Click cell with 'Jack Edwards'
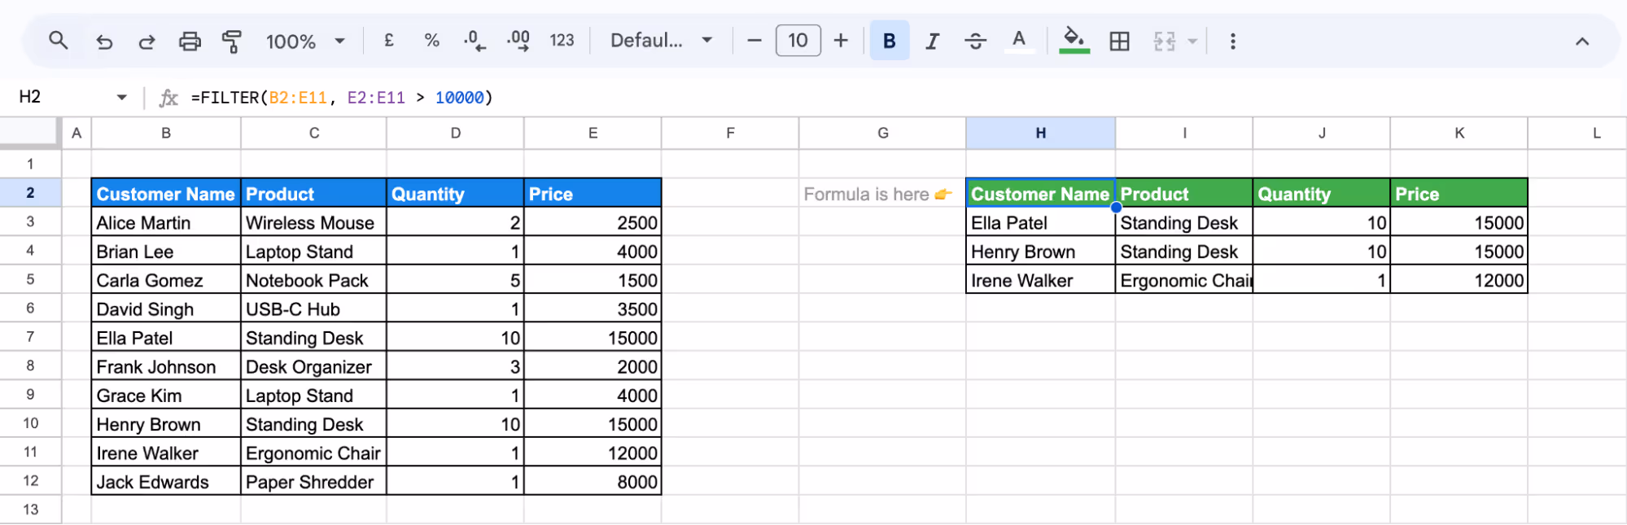The image size is (1627, 525). pyautogui.click(x=166, y=482)
